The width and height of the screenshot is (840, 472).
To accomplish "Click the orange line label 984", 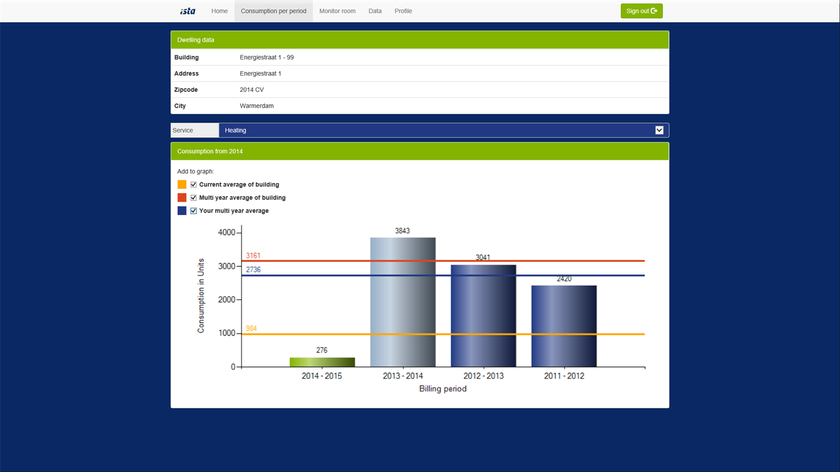I will click(251, 329).
